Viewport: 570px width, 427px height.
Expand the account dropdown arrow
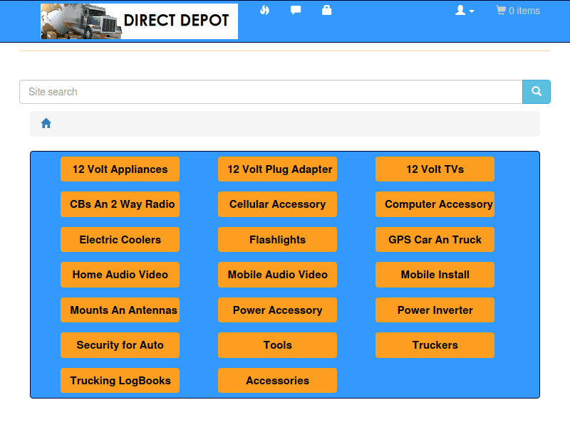coord(472,12)
